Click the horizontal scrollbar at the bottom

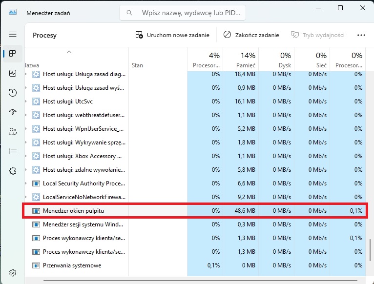(200, 281)
